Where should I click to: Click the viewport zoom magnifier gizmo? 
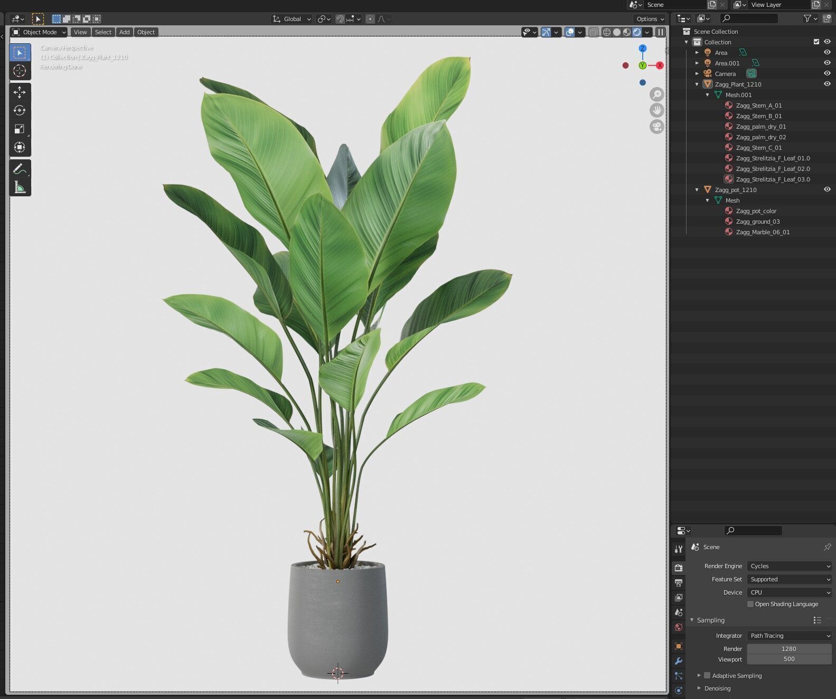pos(656,94)
